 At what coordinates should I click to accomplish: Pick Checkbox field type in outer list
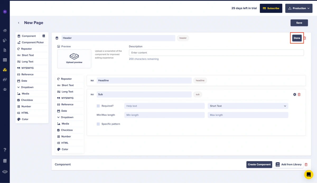point(27,100)
